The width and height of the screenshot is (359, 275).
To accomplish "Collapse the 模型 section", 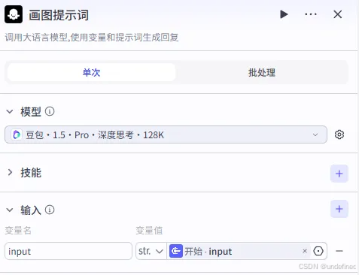I will point(10,111).
